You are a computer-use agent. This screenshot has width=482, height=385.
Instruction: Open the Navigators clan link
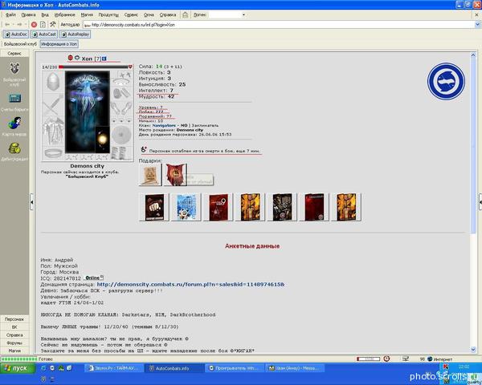click(x=164, y=125)
